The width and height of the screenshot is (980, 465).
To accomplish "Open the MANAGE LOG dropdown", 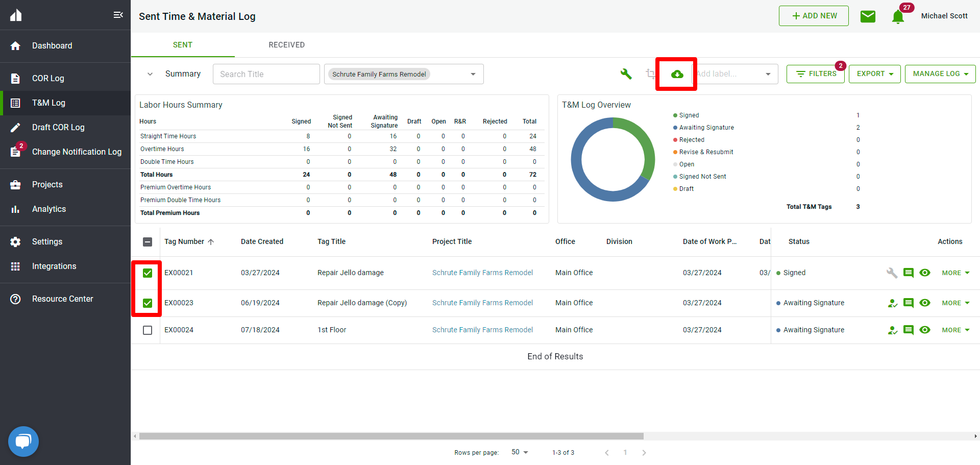I will click(x=940, y=74).
